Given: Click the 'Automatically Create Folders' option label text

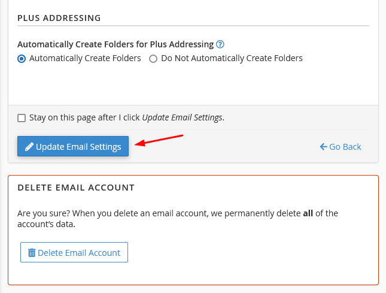Looking at the screenshot, I should (x=85, y=58).
